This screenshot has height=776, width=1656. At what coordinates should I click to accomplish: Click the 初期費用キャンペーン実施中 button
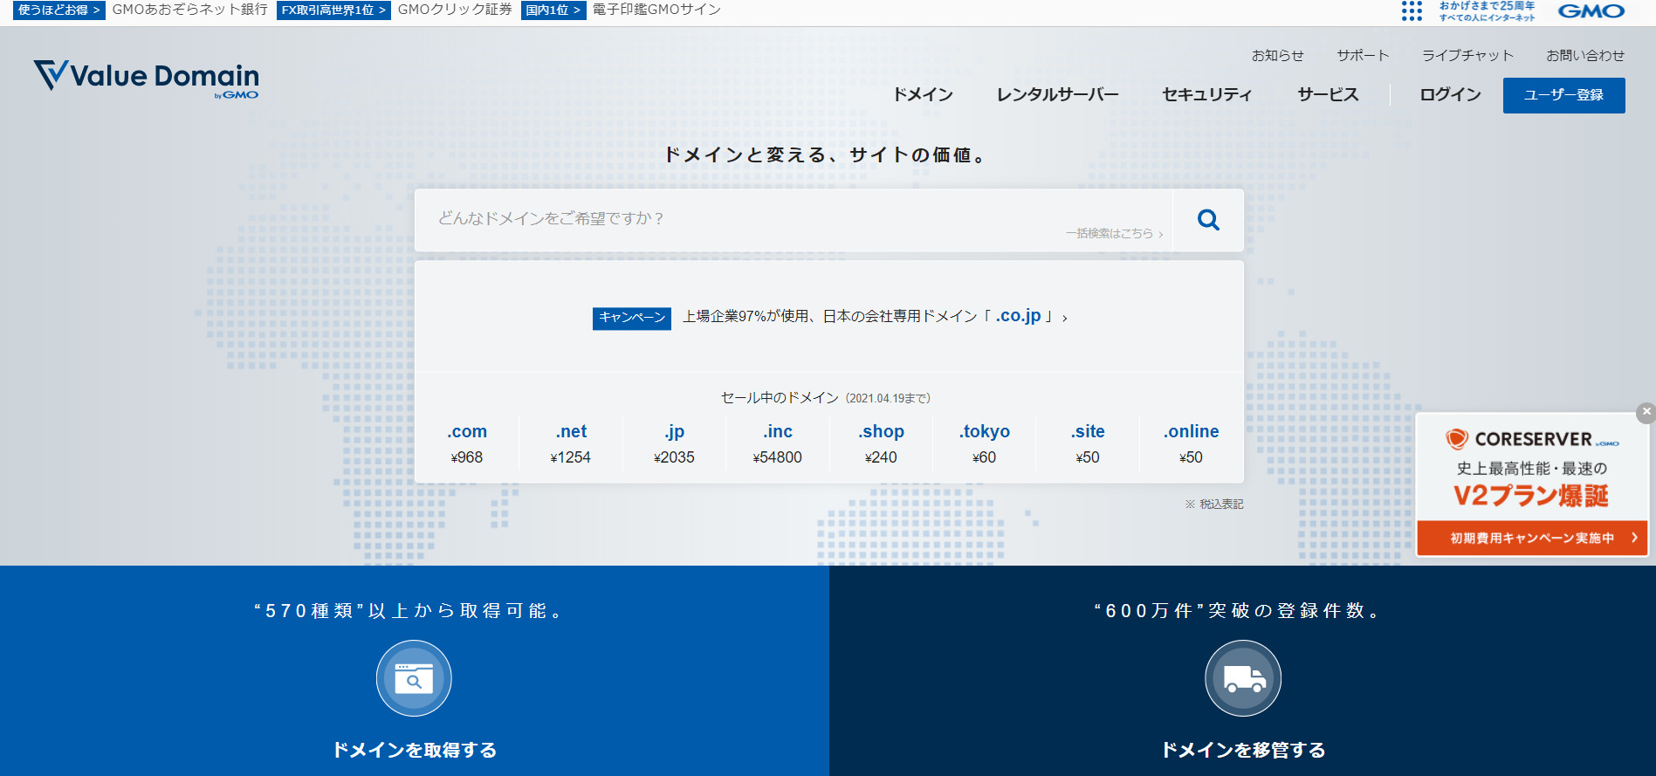[x=1532, y=538]
